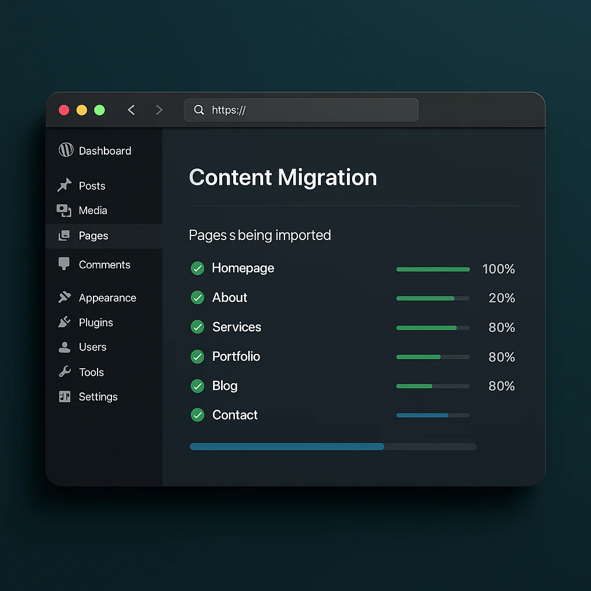Click the Plugins plug icon
The height and width of the screenshot is (591, 591).
(x=65, y=322)
